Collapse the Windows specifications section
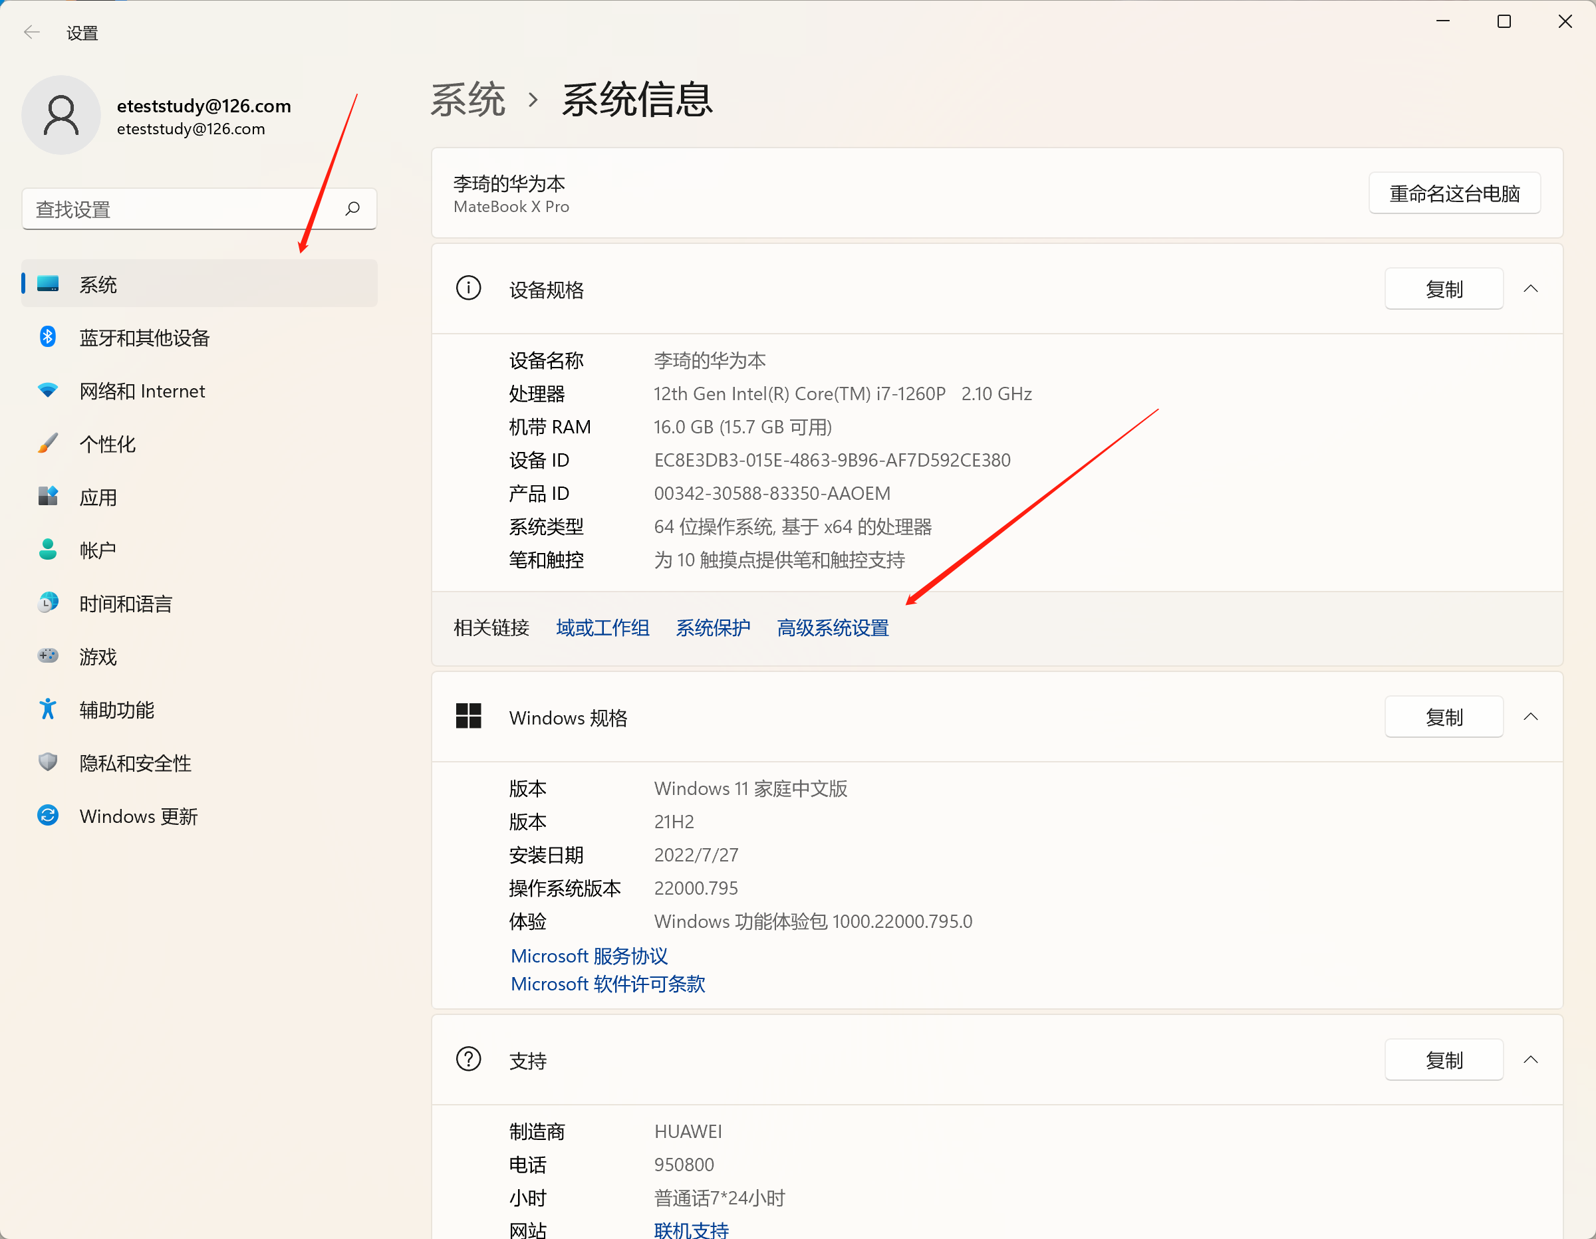Image resolution: width=1596 pixels, height=1239 pixels. [x=1530, y=717]
